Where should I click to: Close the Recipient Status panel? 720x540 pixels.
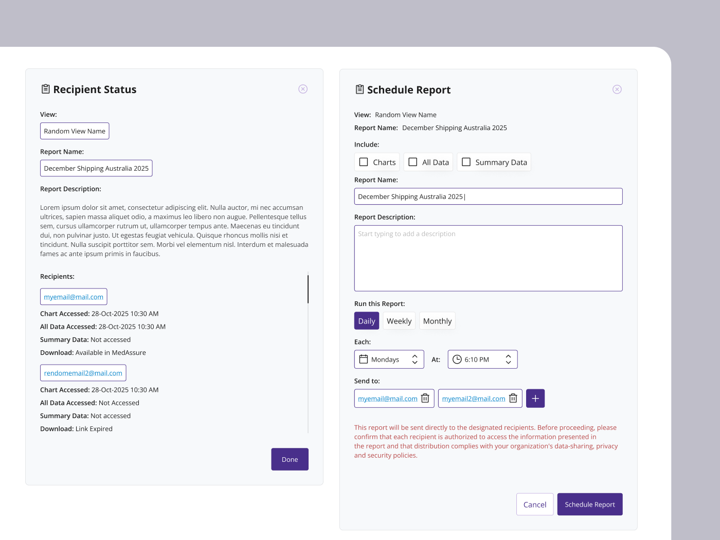tap(303, 89)
